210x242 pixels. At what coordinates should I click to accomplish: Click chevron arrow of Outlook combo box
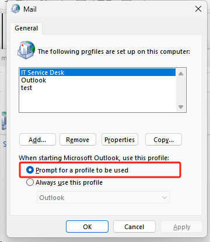coord(164,198)
